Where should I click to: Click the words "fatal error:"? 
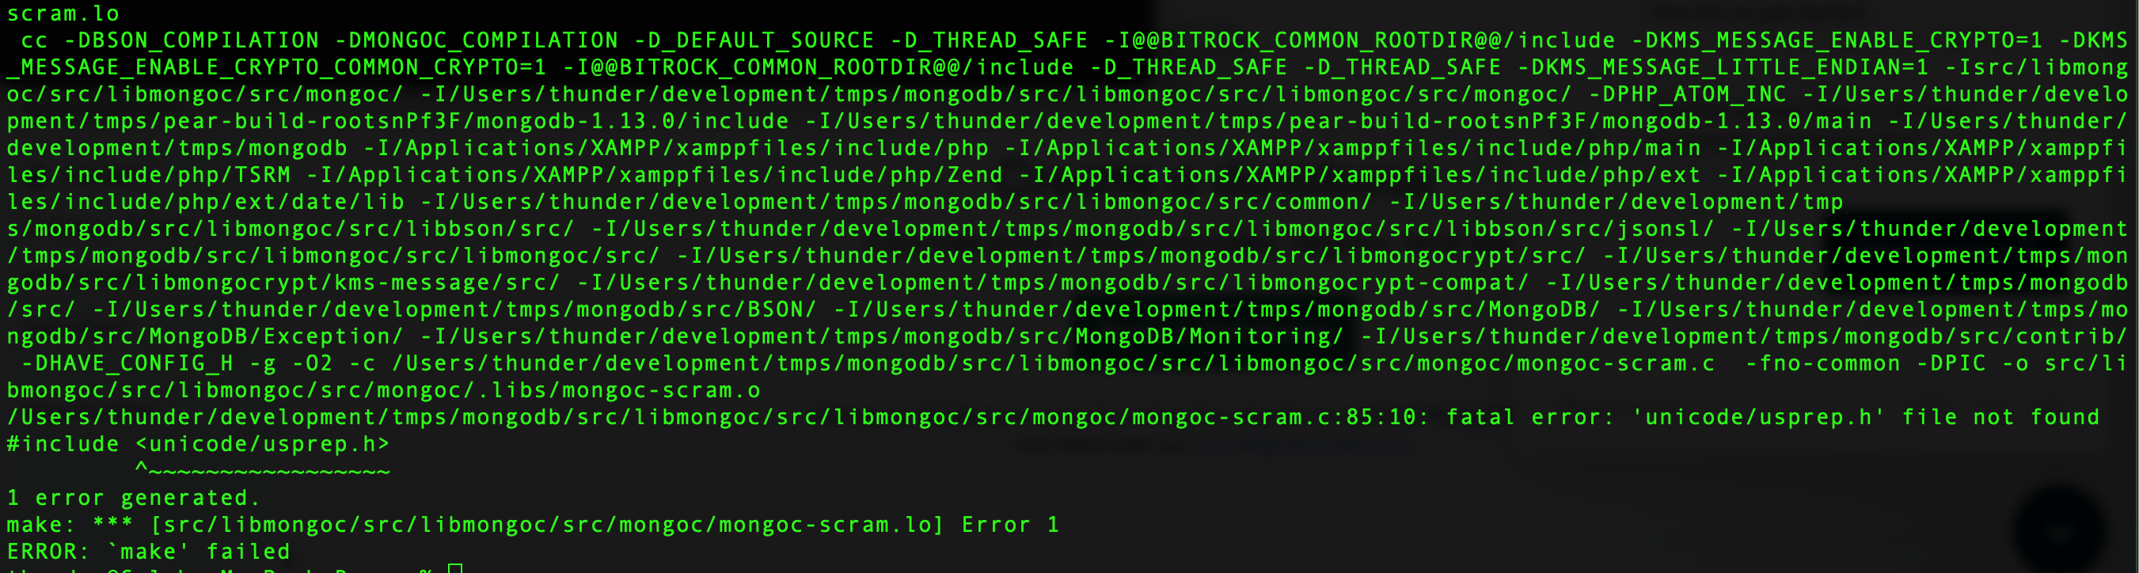click(x=1529, y=417)
